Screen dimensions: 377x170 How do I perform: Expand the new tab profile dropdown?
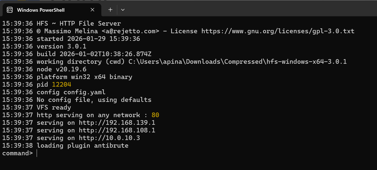(123, 10)
